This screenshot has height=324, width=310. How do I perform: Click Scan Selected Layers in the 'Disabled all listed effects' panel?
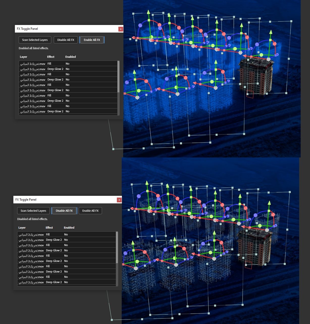33,211
